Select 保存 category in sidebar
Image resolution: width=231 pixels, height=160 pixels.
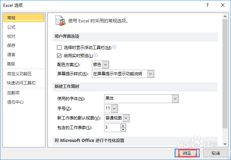24,45
